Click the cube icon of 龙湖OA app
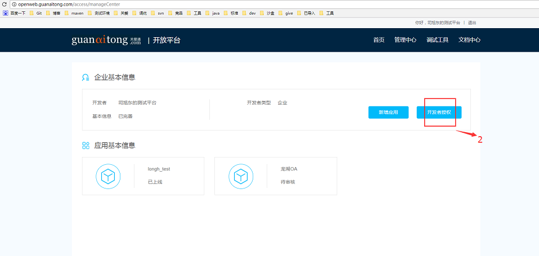The height and width of the screenshot is (256, 539). [x=241, y=177]
